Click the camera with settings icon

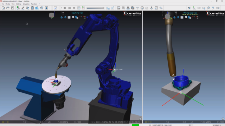pos(204,8)
